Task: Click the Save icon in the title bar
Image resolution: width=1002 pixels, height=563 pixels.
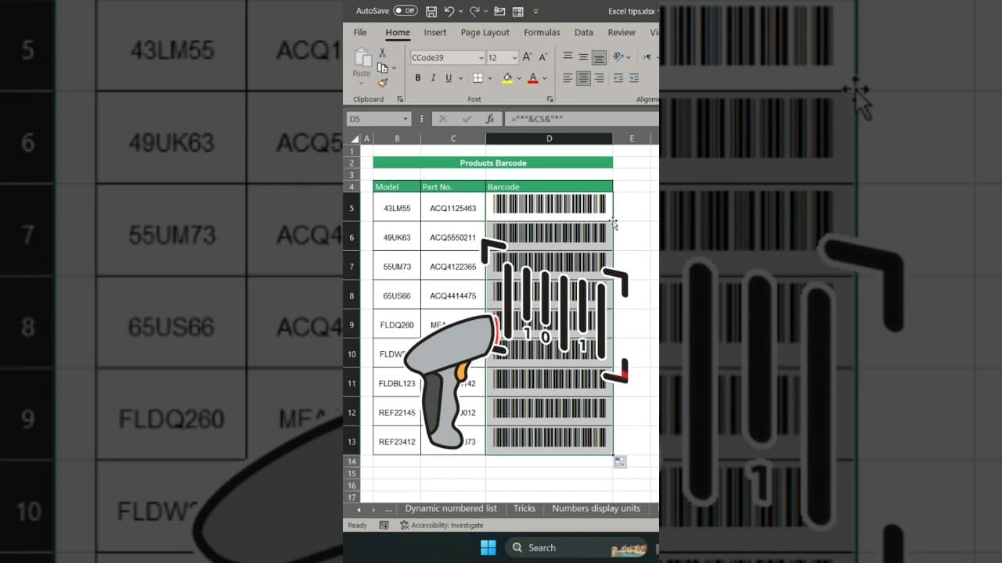Action: click(431, 12)
